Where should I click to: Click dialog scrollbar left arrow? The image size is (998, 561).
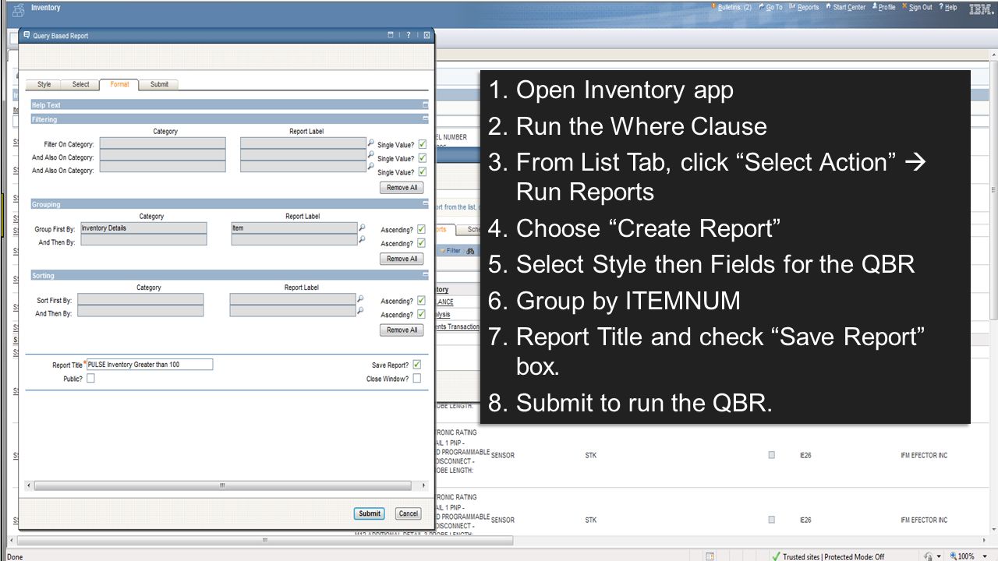click(30, 485)
